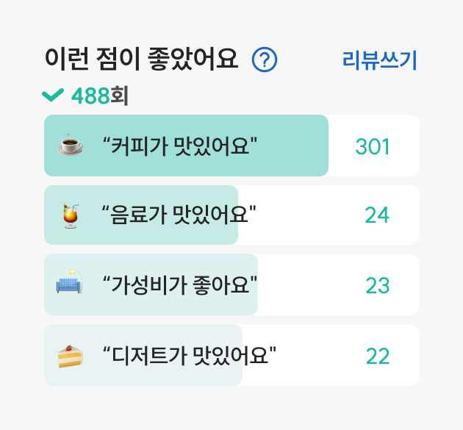The image size is (463, 430).
Task: Click the 301 count value
Action: 373,146
